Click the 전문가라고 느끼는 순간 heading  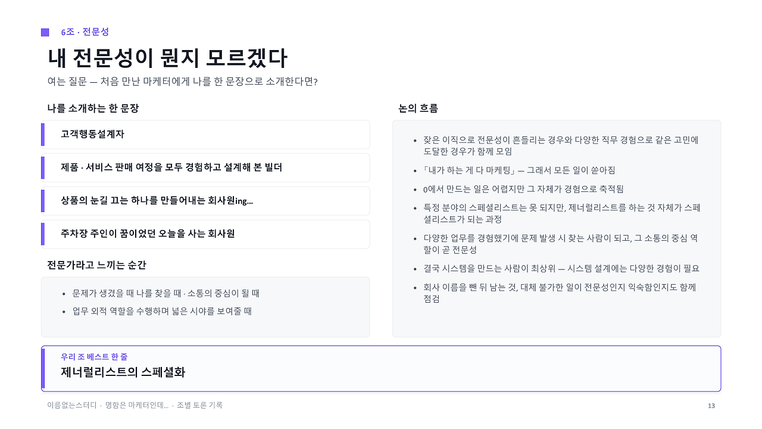point(96,265)
